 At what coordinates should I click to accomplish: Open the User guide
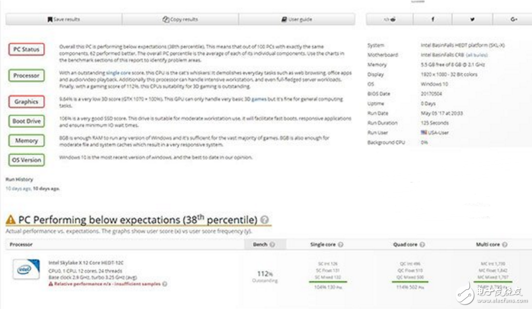[297, 20]
